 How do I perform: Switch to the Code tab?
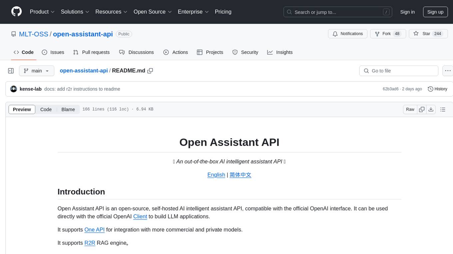(x=24, y=52)
